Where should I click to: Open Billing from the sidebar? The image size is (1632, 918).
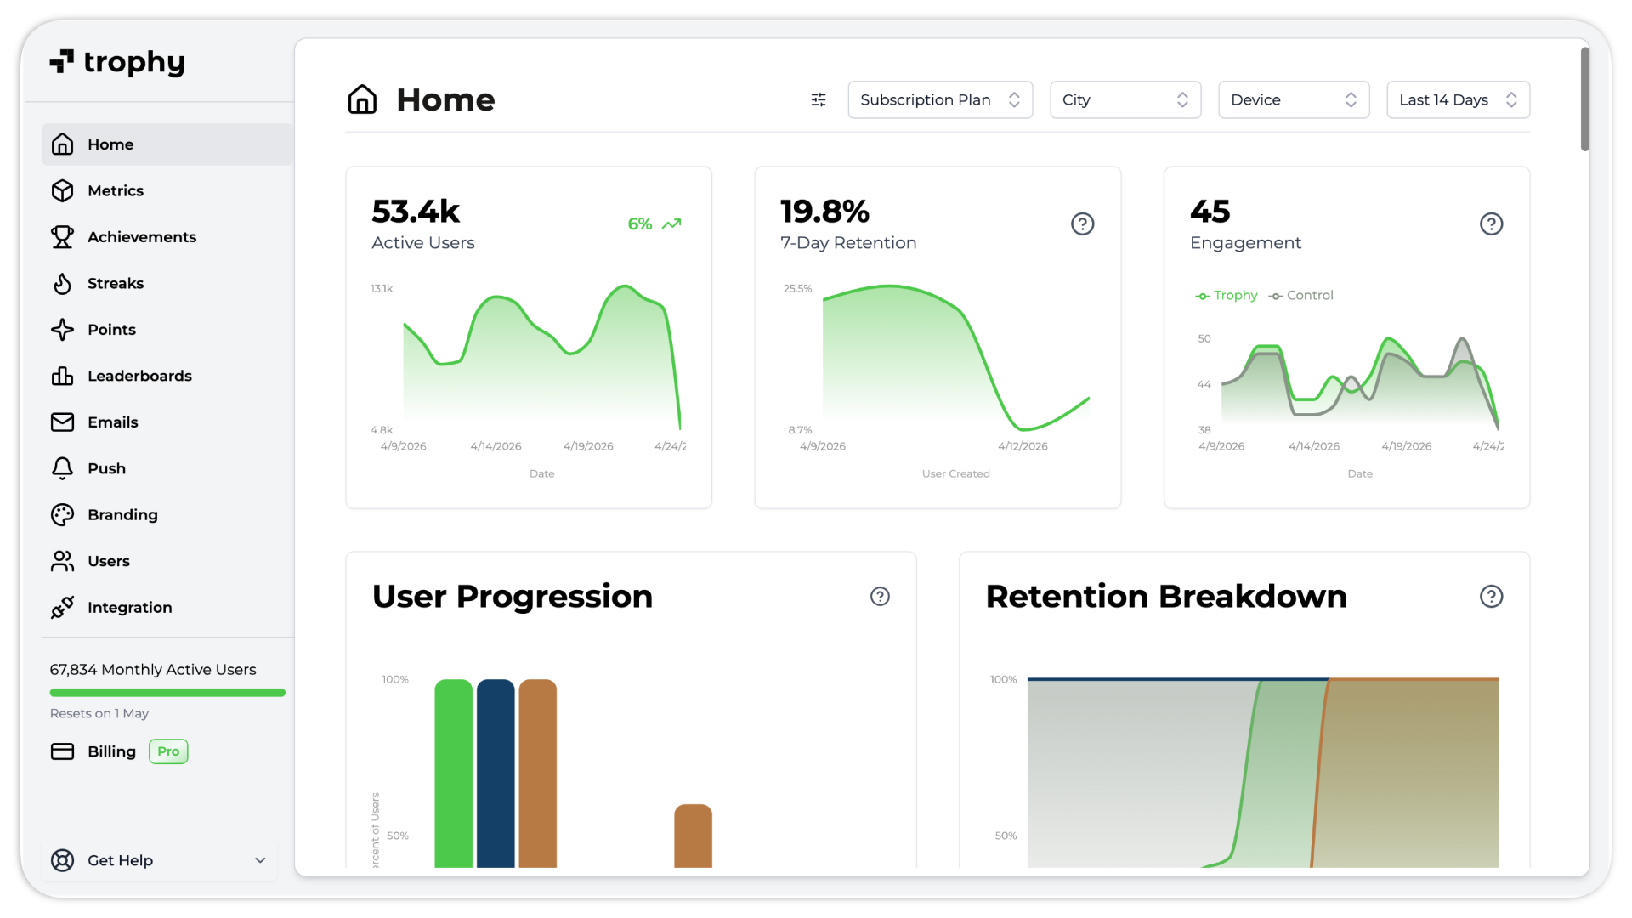(111, 752)
